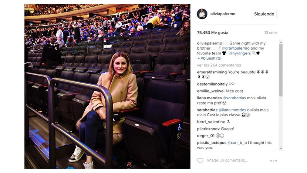
Task: Open the three-dot more options menu
Action: click(x=273, y=161)
